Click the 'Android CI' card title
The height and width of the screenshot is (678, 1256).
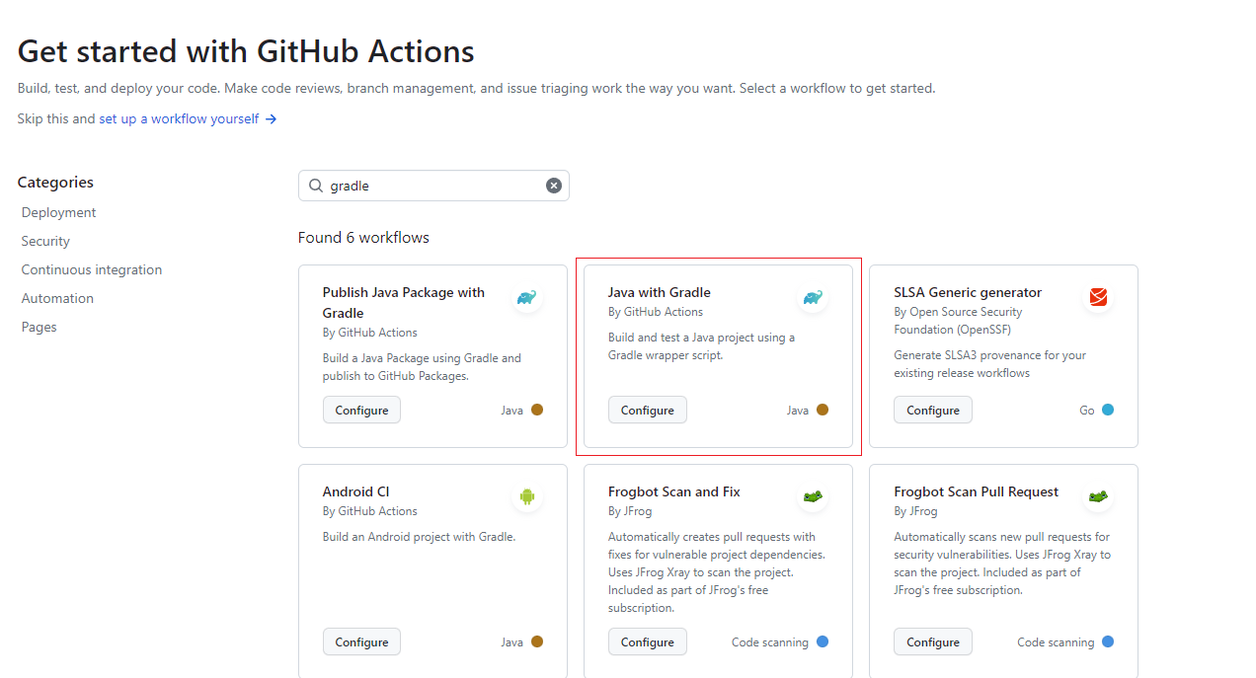pos(355,491)
